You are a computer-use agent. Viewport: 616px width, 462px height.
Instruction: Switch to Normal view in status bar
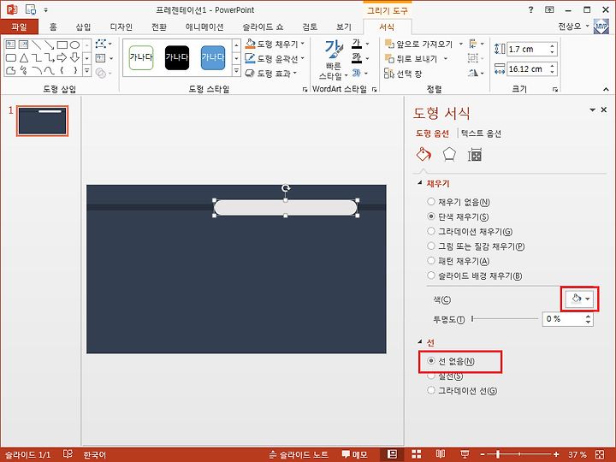[392, 454]
